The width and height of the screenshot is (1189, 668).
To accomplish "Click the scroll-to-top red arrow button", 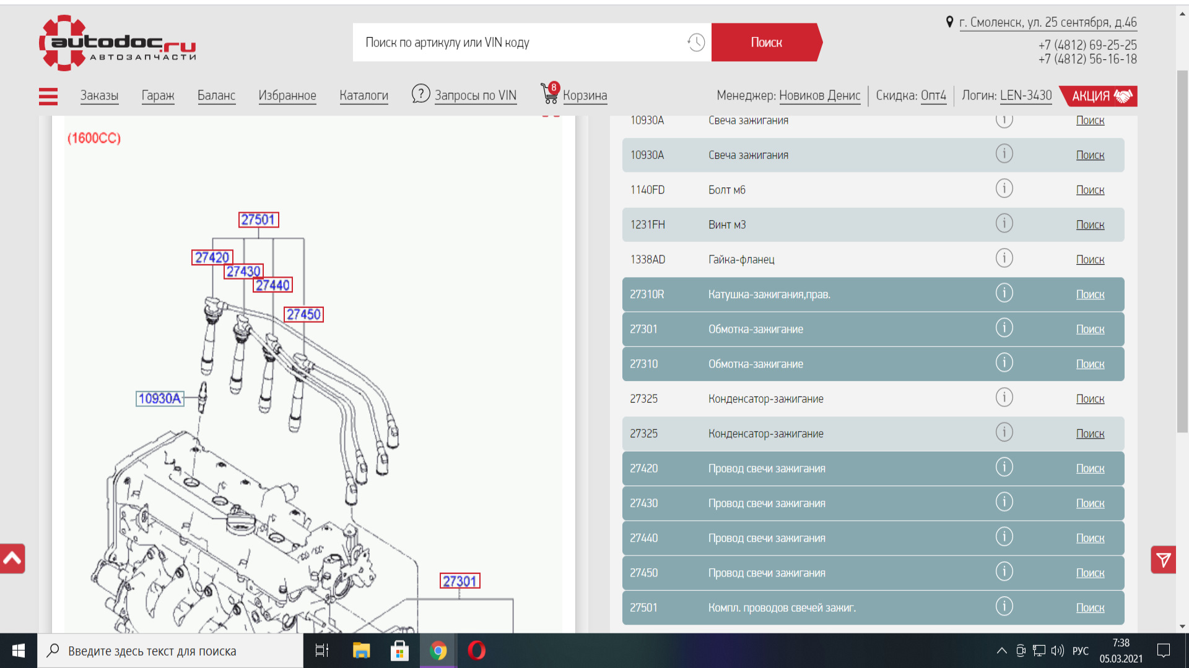I will [12, 559].
